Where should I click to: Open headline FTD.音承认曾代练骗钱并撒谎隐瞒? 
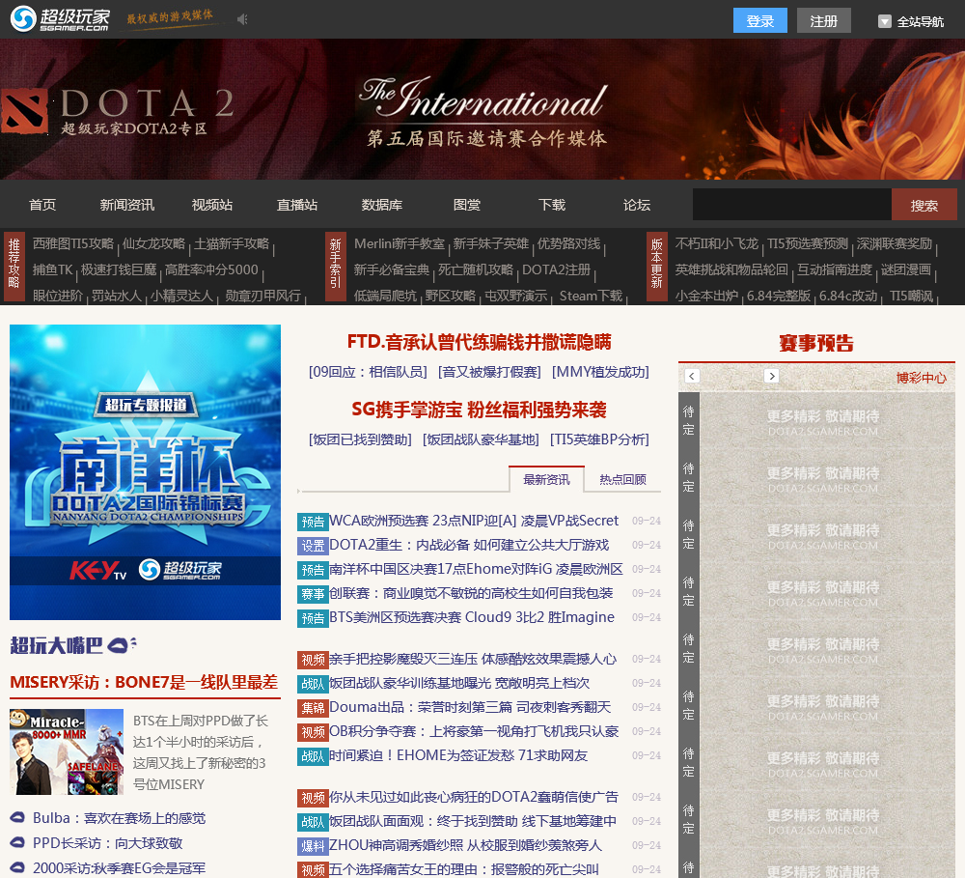(479, 342)
